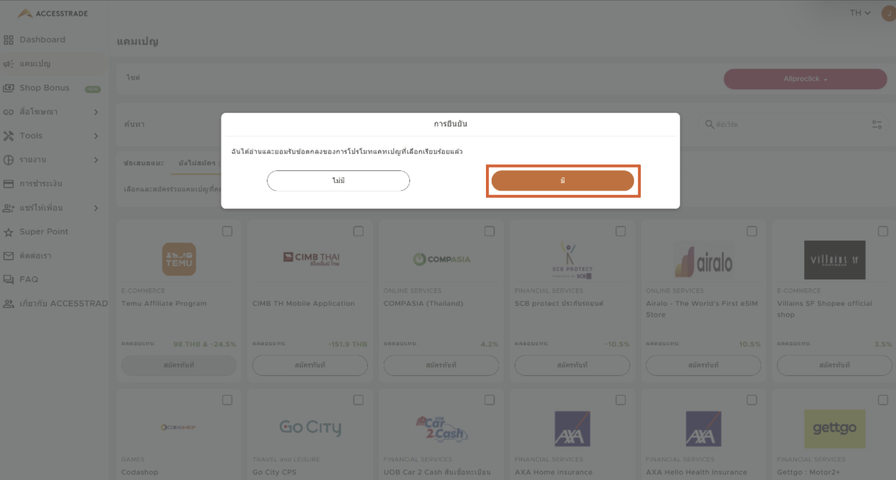Screen dimensions: 896x480
Task: Select the COMPASIA campaign checkbox
Action: pos(490,231)
